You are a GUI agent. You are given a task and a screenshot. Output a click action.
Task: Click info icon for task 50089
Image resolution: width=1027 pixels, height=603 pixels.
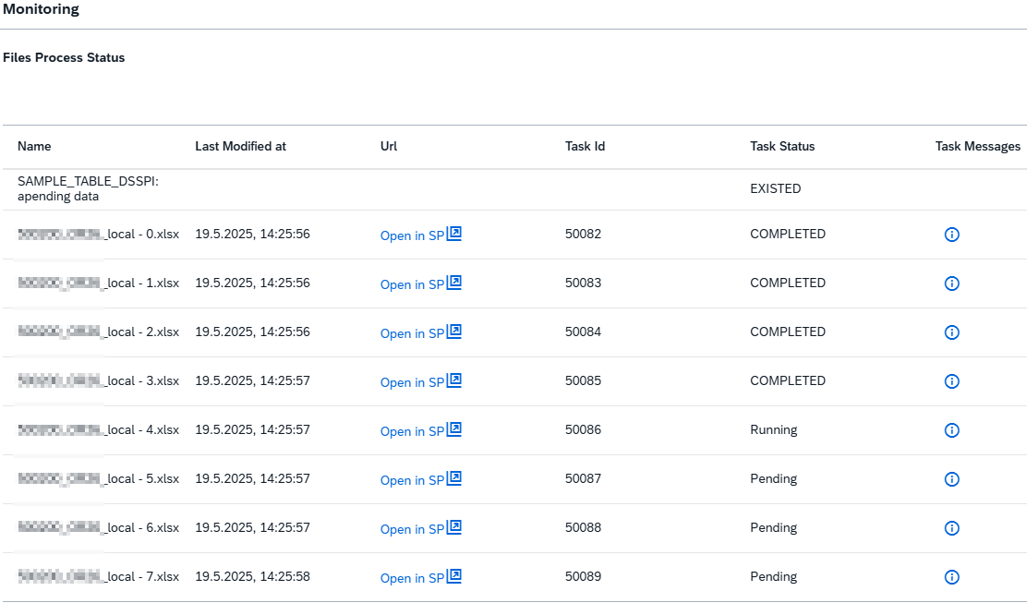(952, 577)
